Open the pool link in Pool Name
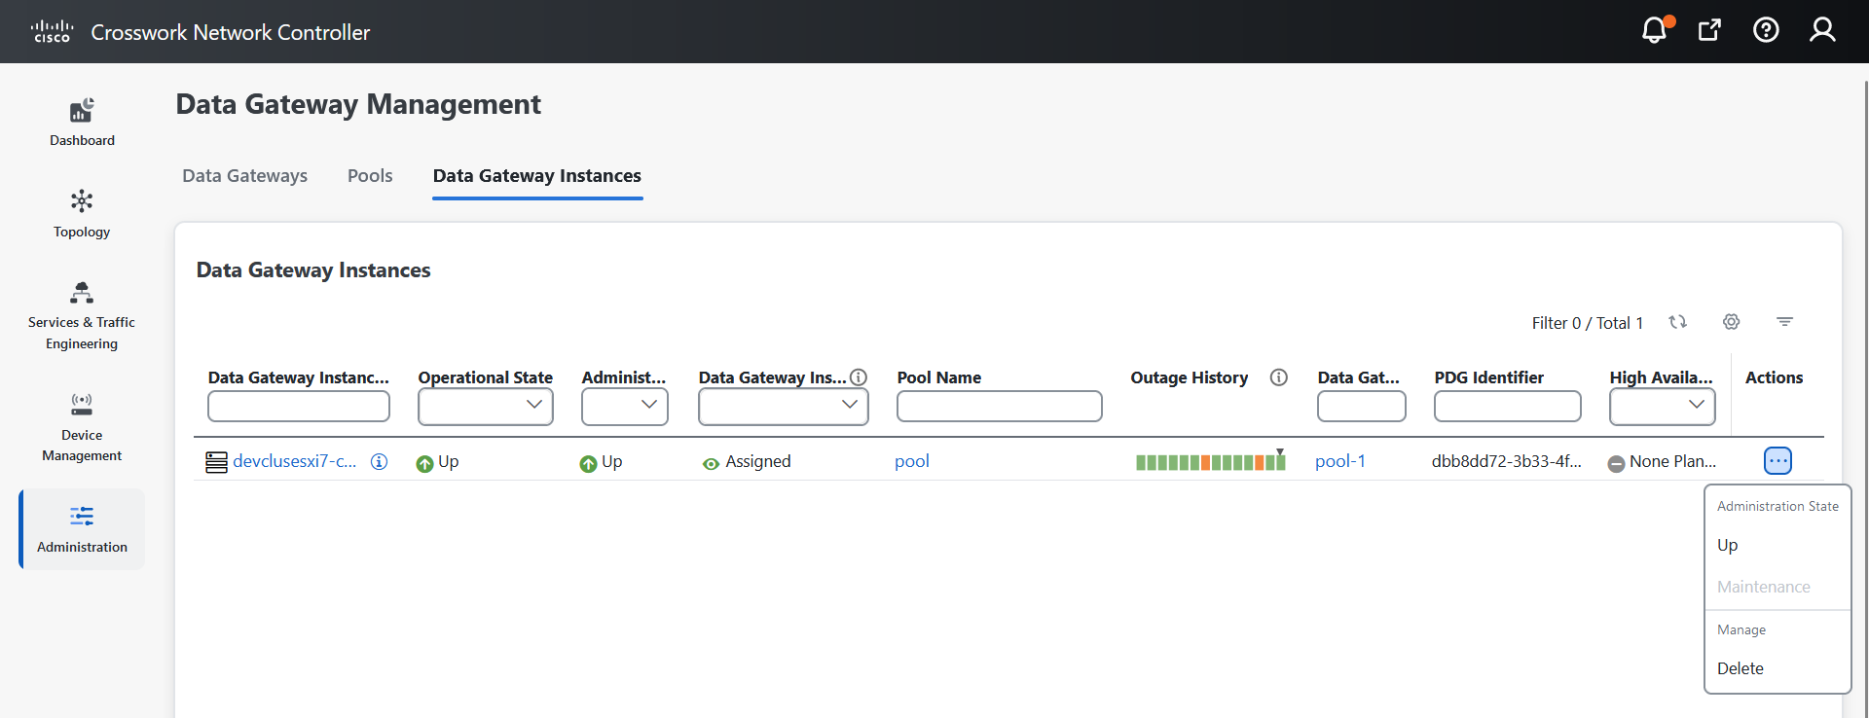Image resolution: width=1869 pixels, height=718 pixels. click(912, 462)
